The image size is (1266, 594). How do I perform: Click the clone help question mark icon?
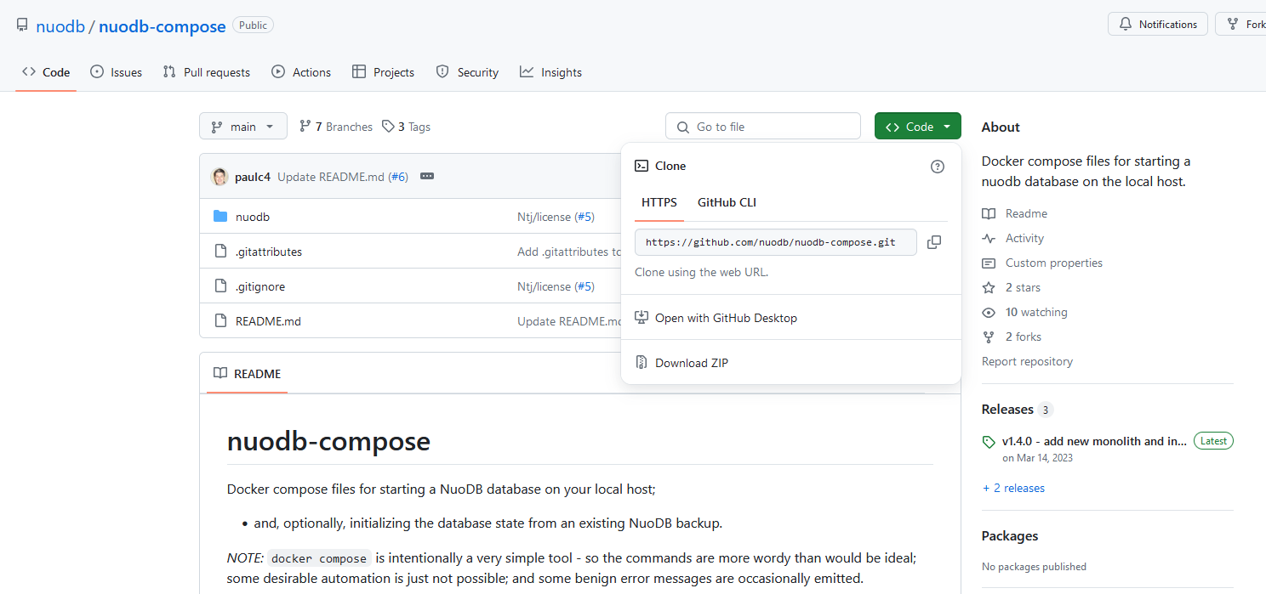coord(937,167)
